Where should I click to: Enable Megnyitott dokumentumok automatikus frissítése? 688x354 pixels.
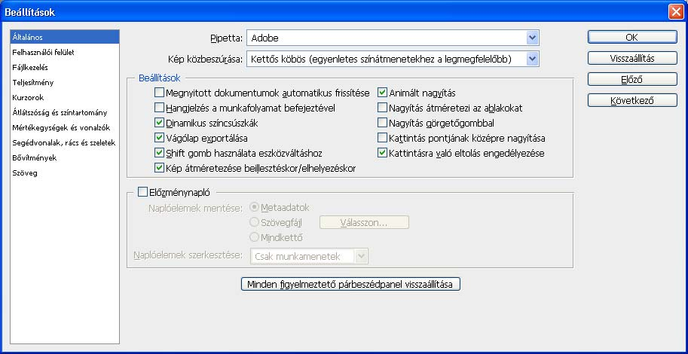pos(159,93)
